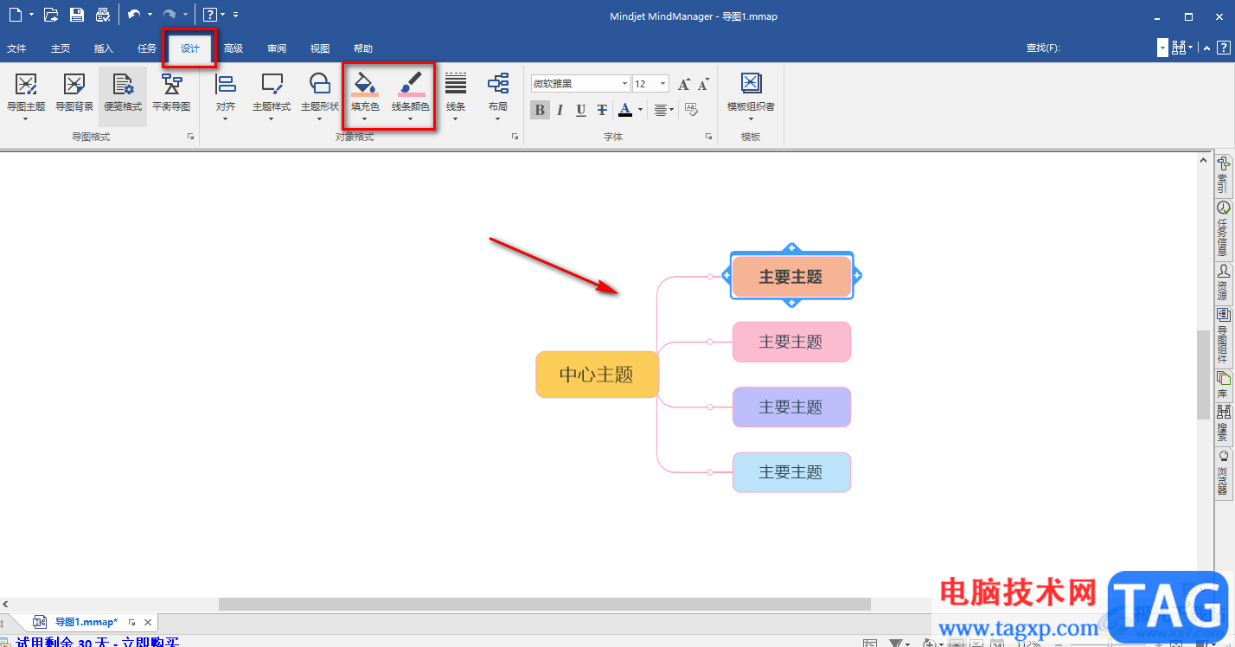Open the text alignment dropdown
This screenshot has height=647, width=1235.
(664, 110)
